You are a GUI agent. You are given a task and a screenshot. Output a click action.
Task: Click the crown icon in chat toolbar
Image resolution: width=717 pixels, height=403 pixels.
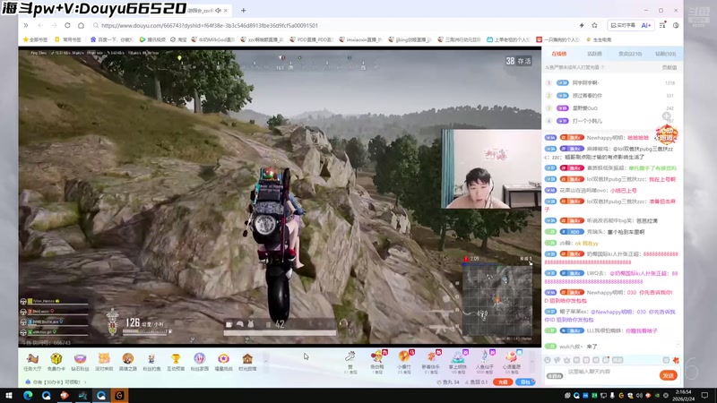coord(567,360)
